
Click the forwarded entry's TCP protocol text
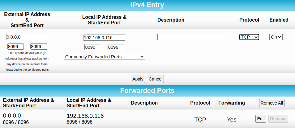pos(200,120)
